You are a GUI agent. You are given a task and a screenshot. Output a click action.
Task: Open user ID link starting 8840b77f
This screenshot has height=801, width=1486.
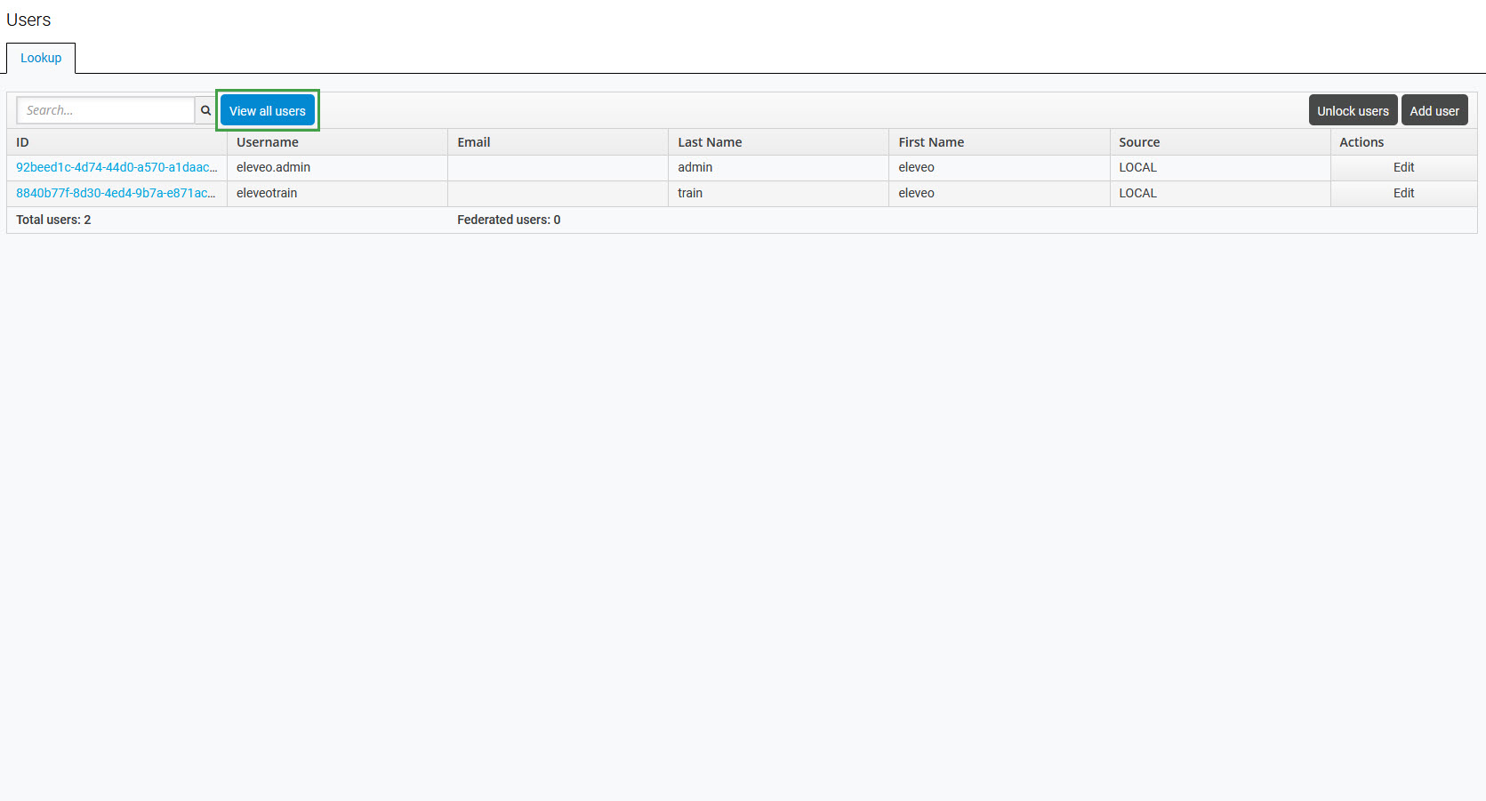pyautogui.click(x=116, y=194)
